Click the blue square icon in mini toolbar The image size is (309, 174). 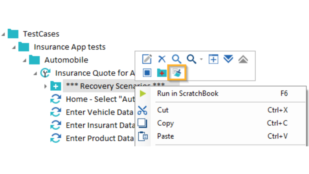click(x=147, y=73)
